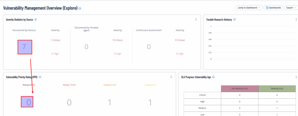Click the green Meeting SLAs column header
Screen dimensions: 298x116
(277, 88)
